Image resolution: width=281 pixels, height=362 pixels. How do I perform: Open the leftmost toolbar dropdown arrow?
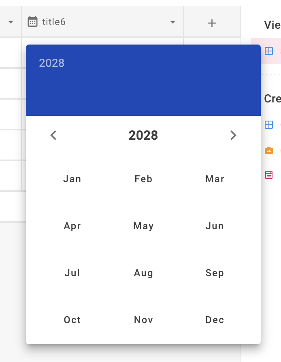click(10, 22)
